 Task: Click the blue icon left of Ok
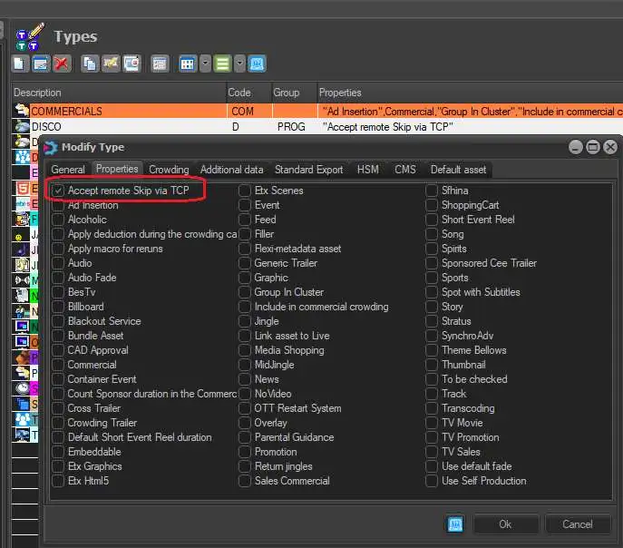pyautogui.click(x=456, y=524)
